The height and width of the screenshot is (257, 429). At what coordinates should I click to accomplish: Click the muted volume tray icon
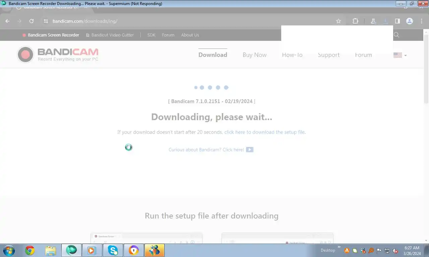pyautogui.click(x=395, y=251)
